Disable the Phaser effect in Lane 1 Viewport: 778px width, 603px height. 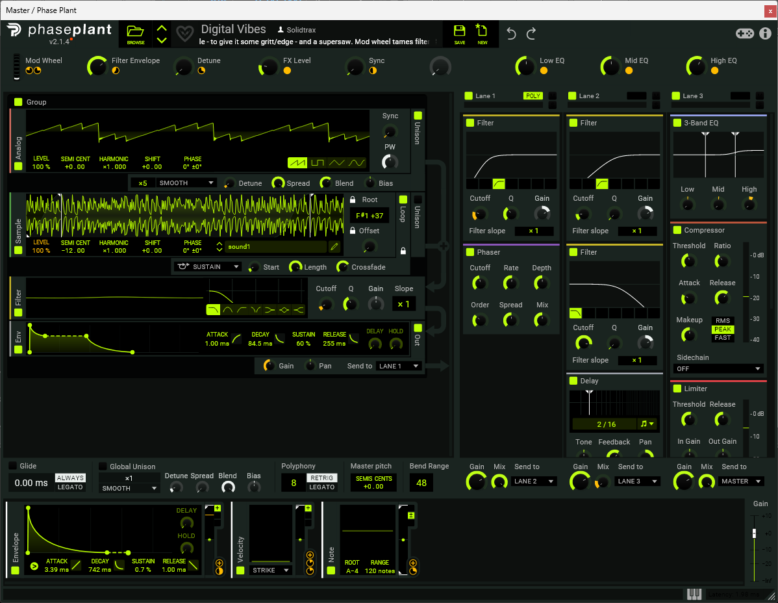pyautogui.click(x=470, y=252)
